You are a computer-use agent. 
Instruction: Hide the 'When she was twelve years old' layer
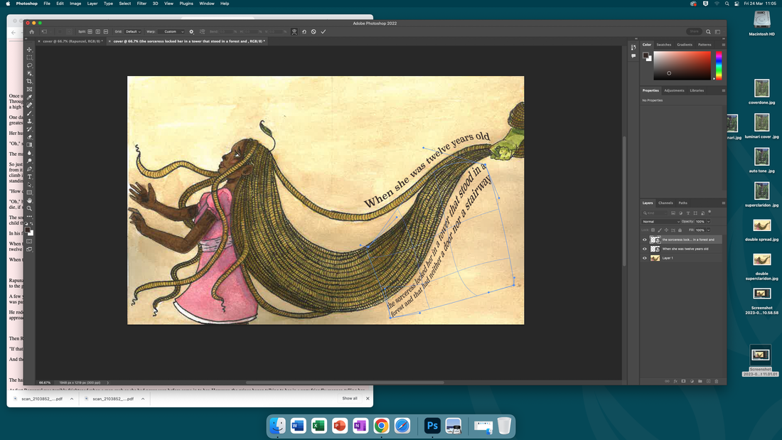click(644, 249)
